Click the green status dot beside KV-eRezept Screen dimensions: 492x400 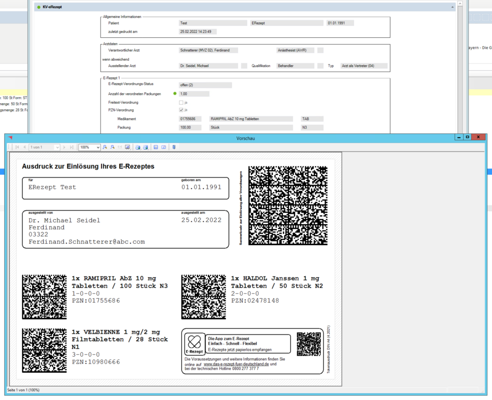[x=39, y=7]
